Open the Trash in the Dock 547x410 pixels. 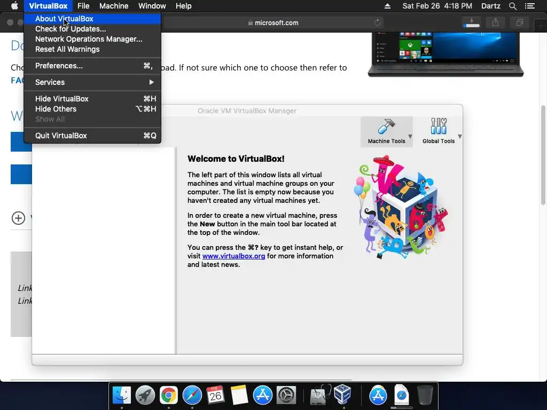point(425,396)
